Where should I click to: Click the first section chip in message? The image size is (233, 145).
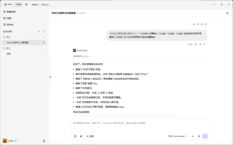point(144,34)
